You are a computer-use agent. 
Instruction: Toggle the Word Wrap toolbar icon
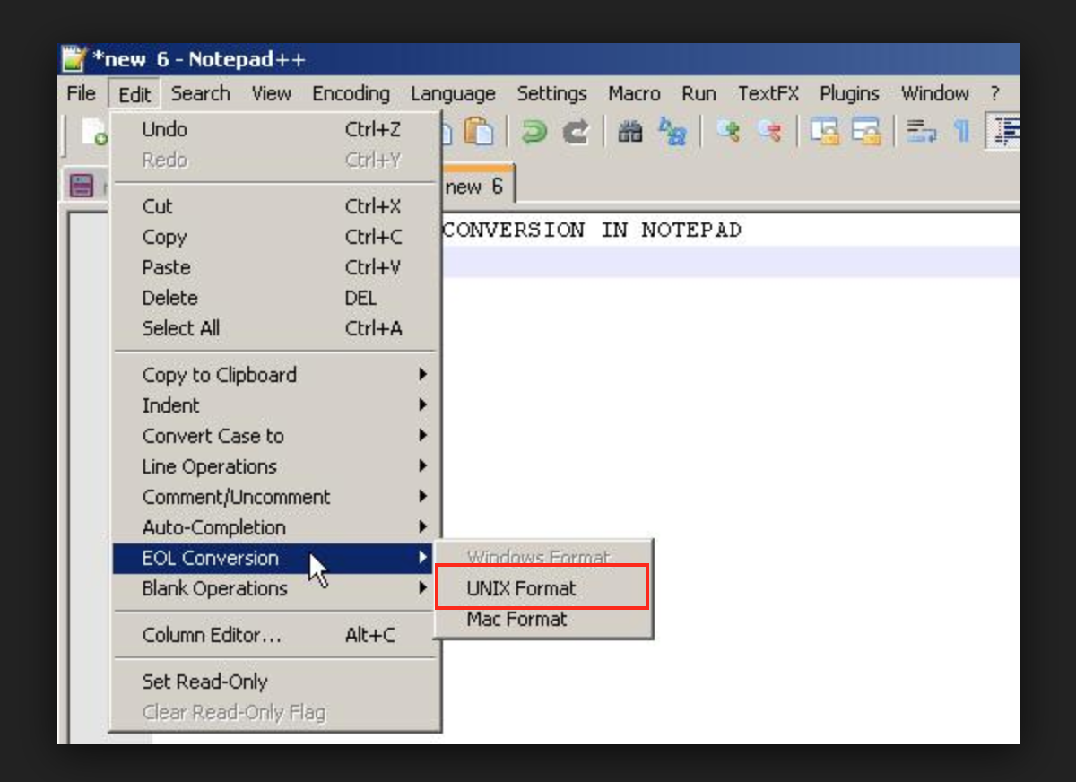[x=921, y=133]
